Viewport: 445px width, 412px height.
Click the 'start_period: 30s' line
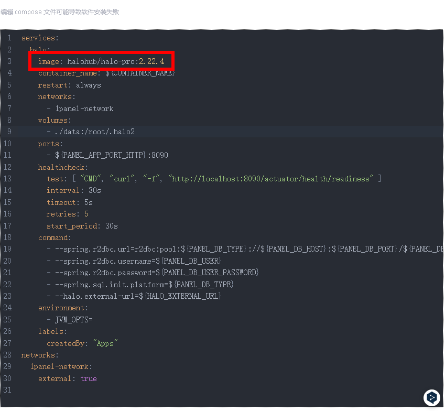(x=82, y=226)
